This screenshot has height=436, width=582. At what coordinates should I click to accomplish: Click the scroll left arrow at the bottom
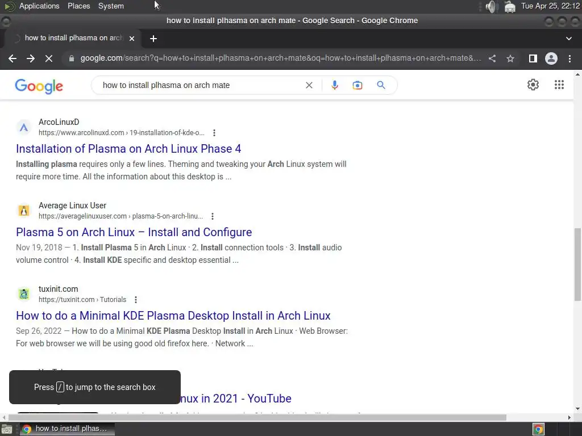tap(4, 417)
